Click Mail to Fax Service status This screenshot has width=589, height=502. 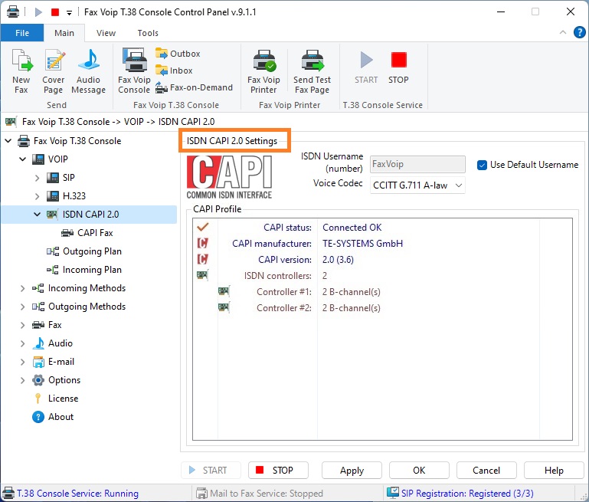pos(260,494)
